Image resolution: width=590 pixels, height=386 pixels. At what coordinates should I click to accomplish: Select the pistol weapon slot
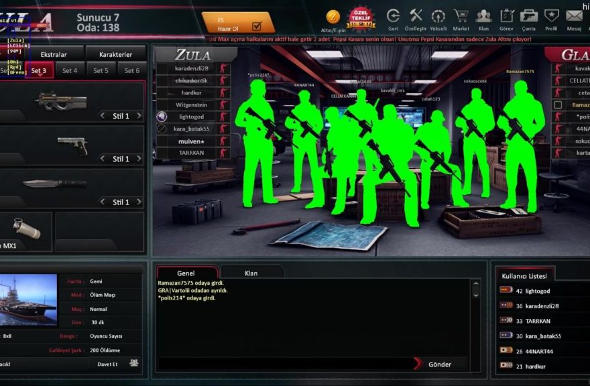point(72,145)
